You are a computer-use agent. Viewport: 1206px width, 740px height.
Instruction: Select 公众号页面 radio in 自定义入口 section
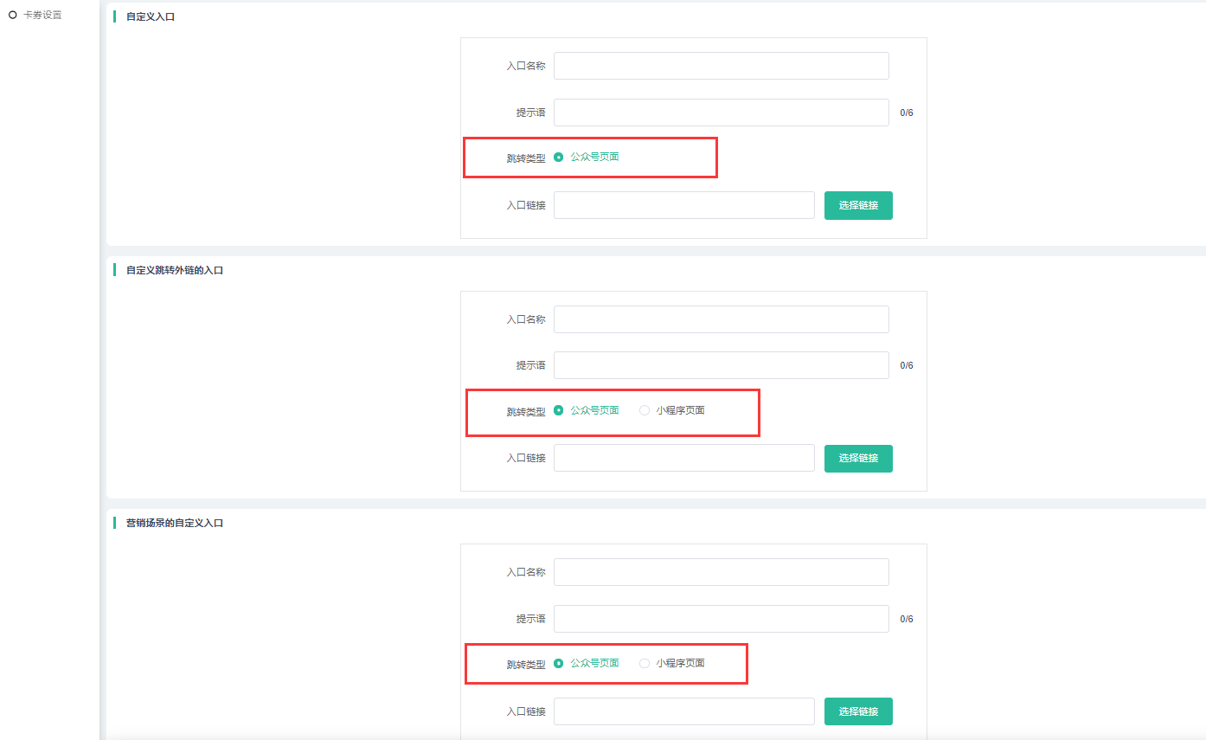(x=559, y=158)
